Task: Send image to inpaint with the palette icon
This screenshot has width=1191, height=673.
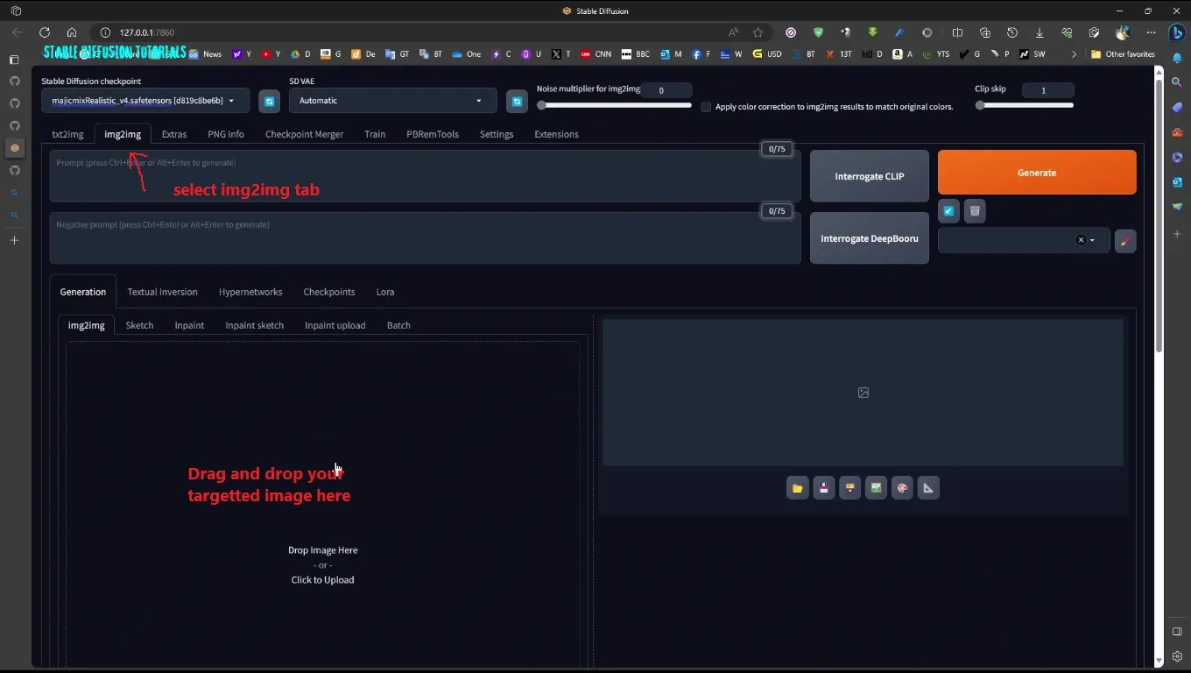Action: (x=902, y=488)
